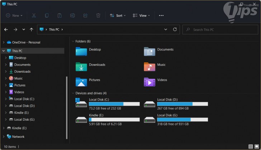The image size is (261, 150).
Task: Click the This PC monitor icon in address bar
Action: pos(42,29)
